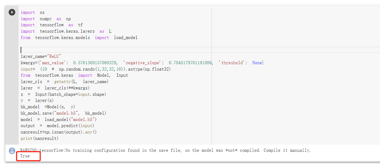Select the 'import os' statement
380x164 pixels.
32,12
